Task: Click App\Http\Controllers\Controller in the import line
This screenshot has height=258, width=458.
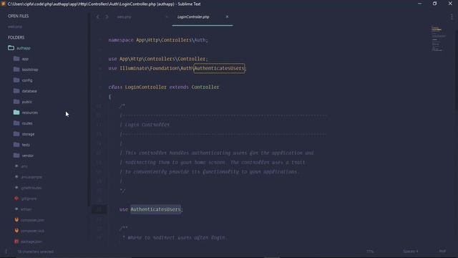Action: 162,59
